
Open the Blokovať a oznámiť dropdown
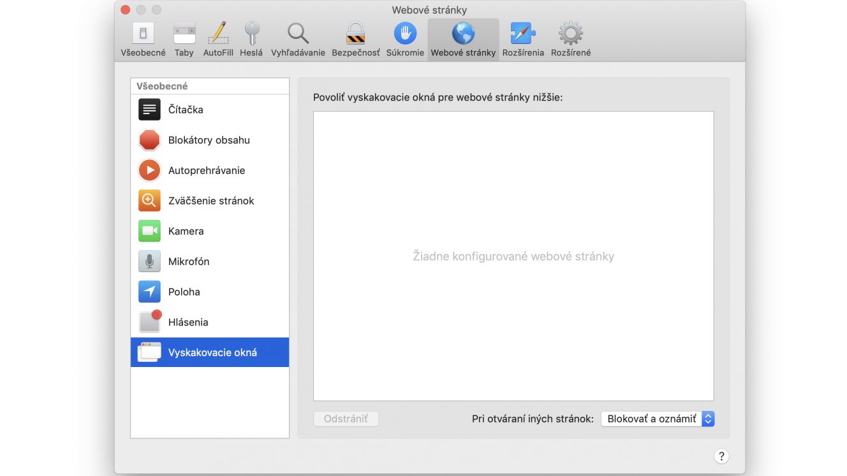click(658, 419)
